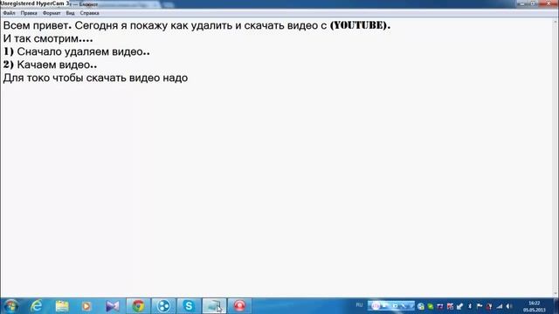Click the bold word (YOUTUBE)

tap(360, 25)
